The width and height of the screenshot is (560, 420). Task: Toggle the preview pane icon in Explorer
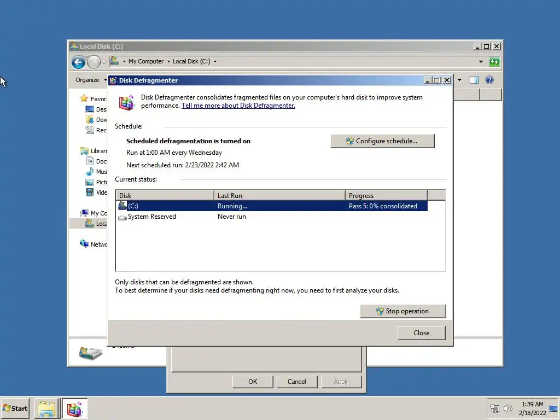click(x=474, y=80)
